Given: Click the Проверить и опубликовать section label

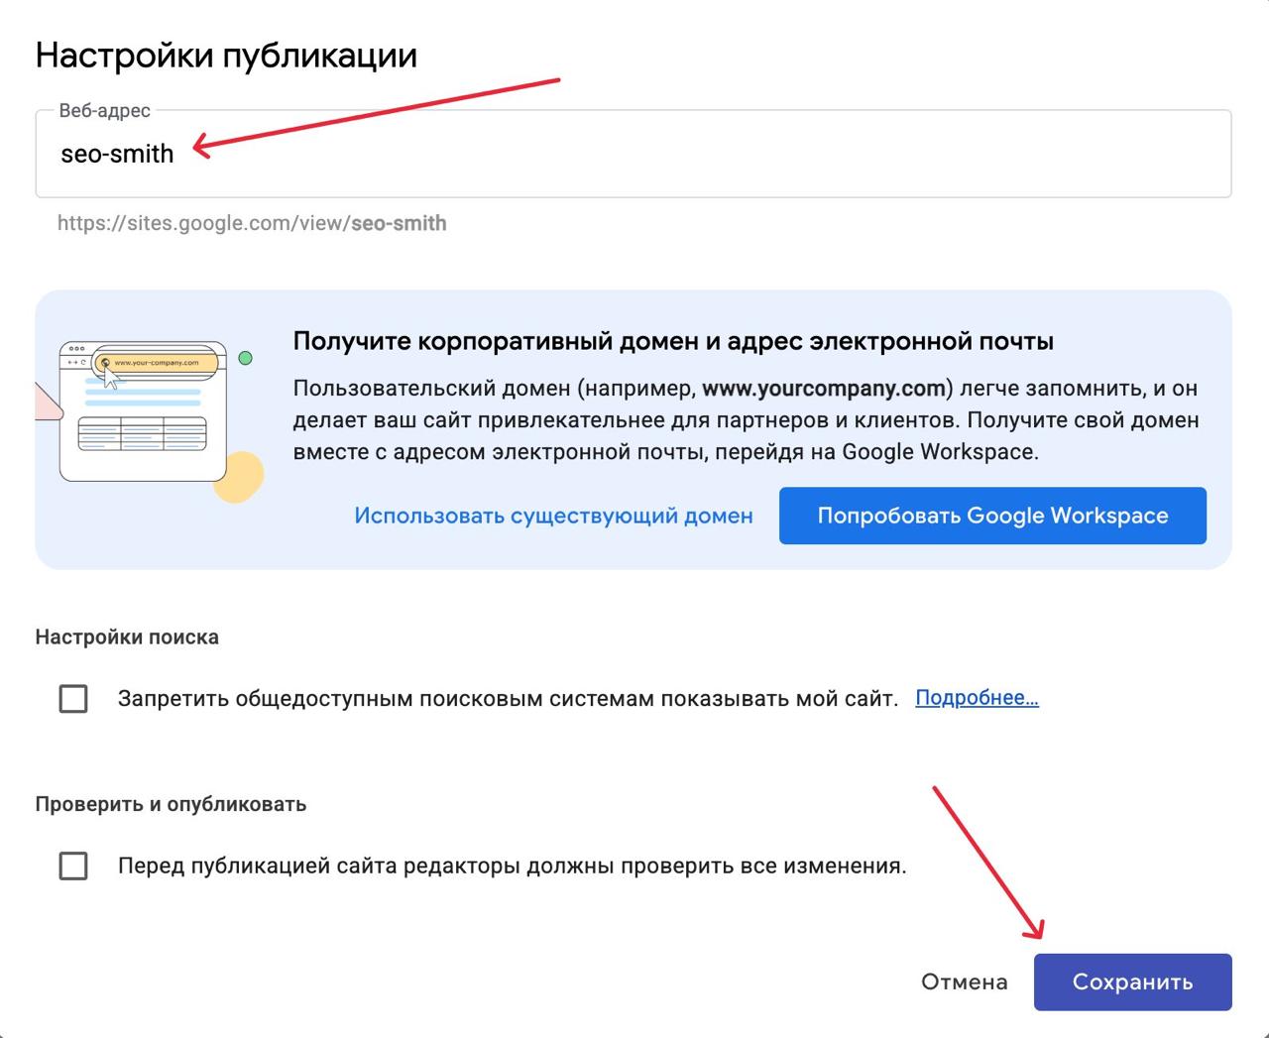Looking at the screenshot, I should (171, 804).
